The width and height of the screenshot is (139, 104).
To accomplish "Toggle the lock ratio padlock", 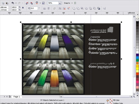I will pyautogui.click(x=23, y=7).
